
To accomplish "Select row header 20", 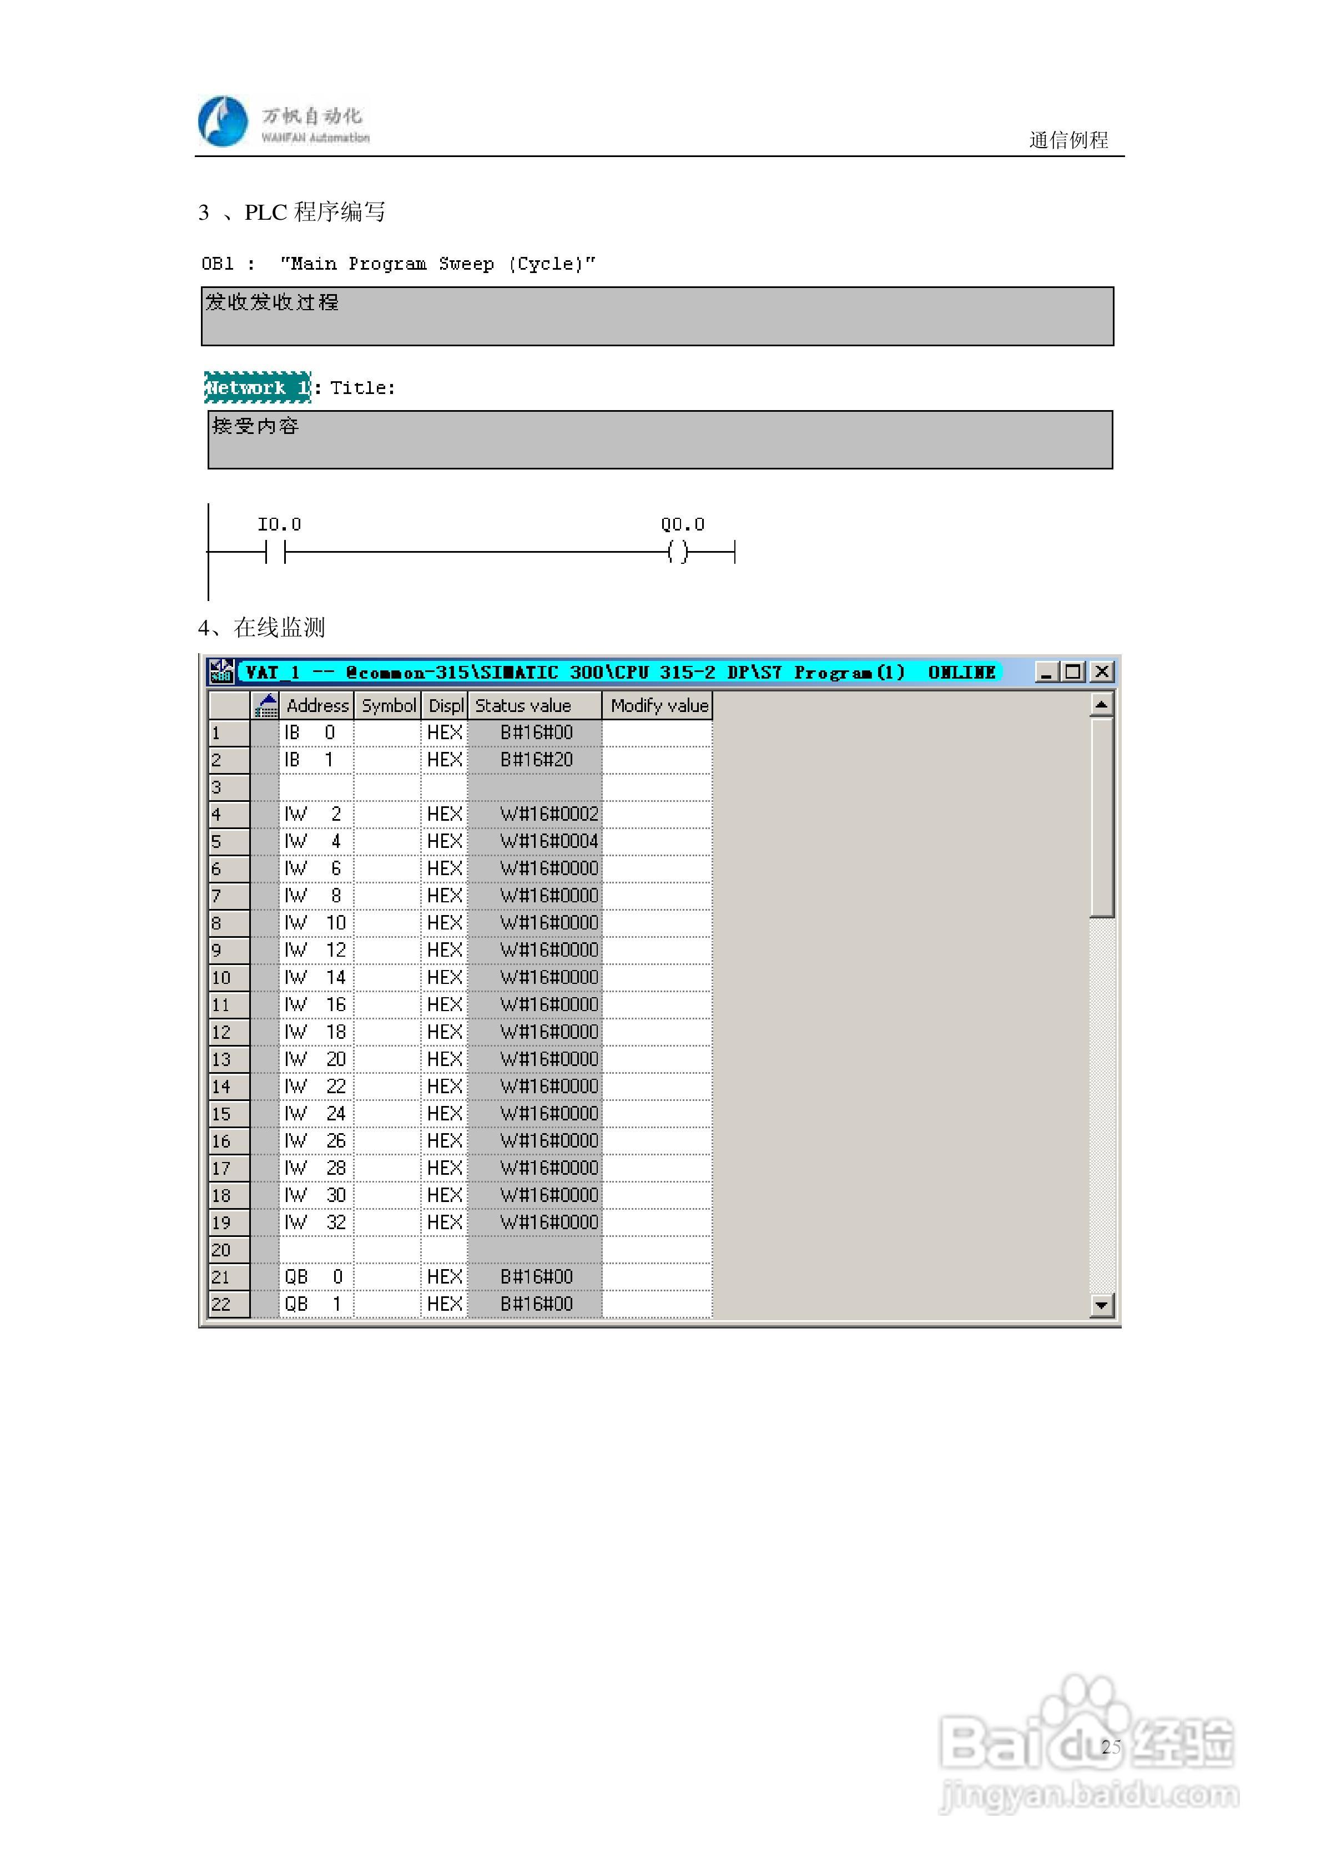I will click(x=229, y=1250).
